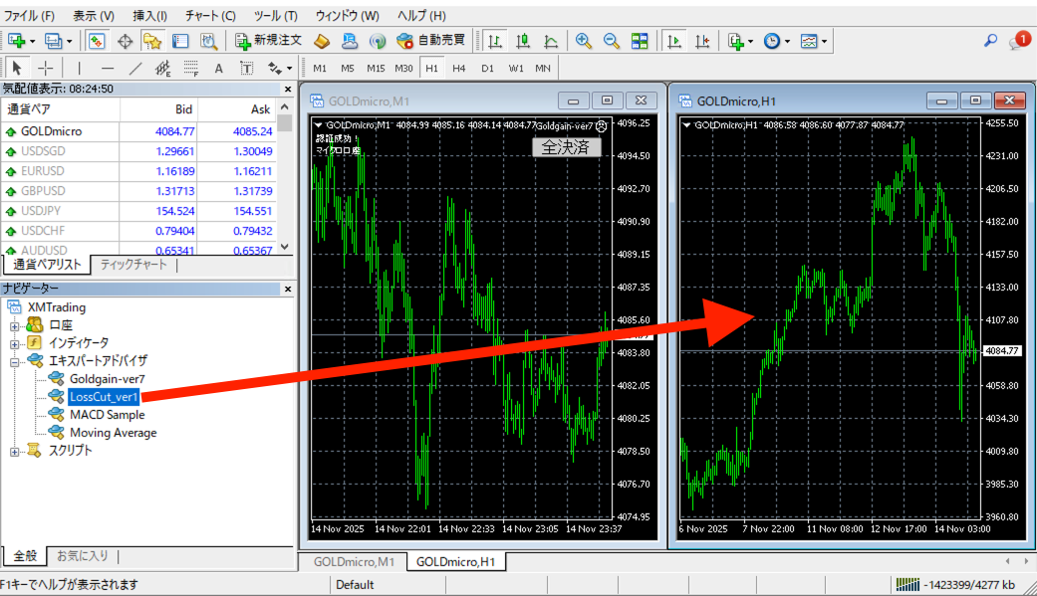
Task: Draw a trendline with the diagonal line tool
Action: [x=135, y=69]
